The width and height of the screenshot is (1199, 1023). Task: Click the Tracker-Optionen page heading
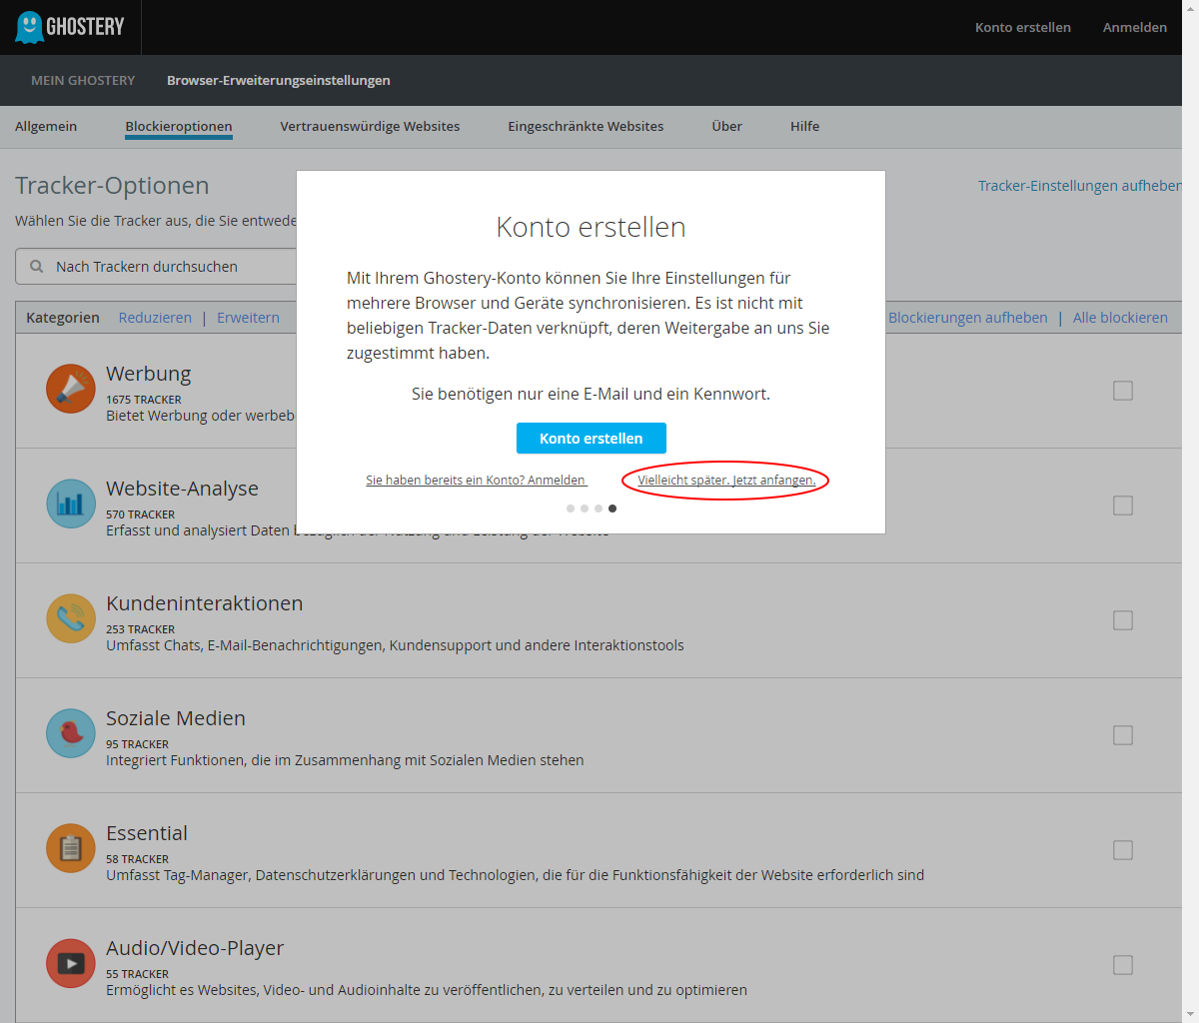click(112, 186)
